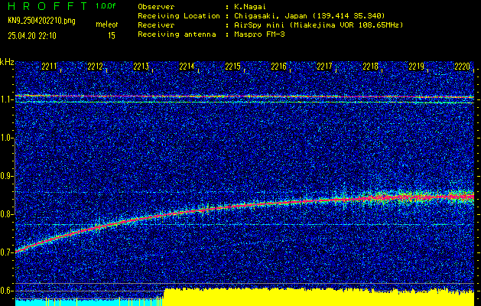Click the meteor count value 15
Viewport: 481px width, 306px height.
coord(112,36)
